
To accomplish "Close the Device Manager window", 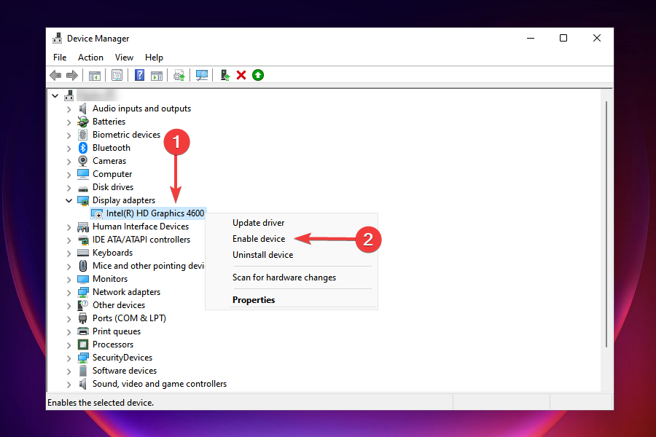I will coord(597,38).
